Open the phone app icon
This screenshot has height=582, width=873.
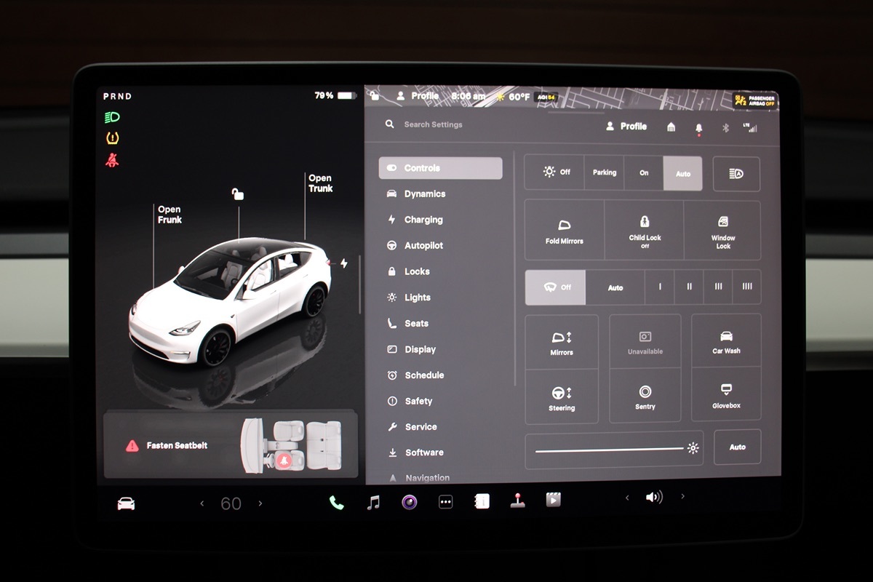point(336,503)
